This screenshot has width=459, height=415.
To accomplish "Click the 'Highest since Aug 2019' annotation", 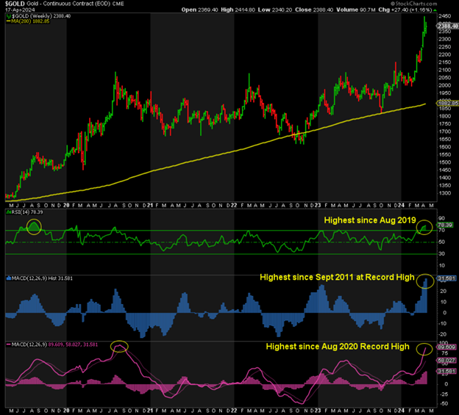I will point(370,220).
